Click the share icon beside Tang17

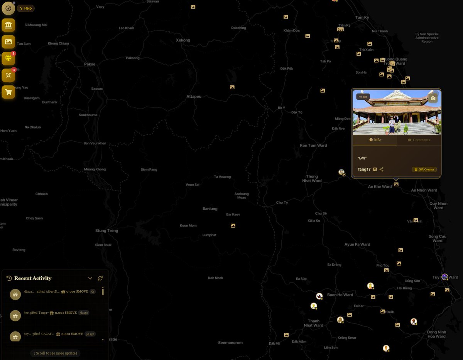[x=382, y=169]
